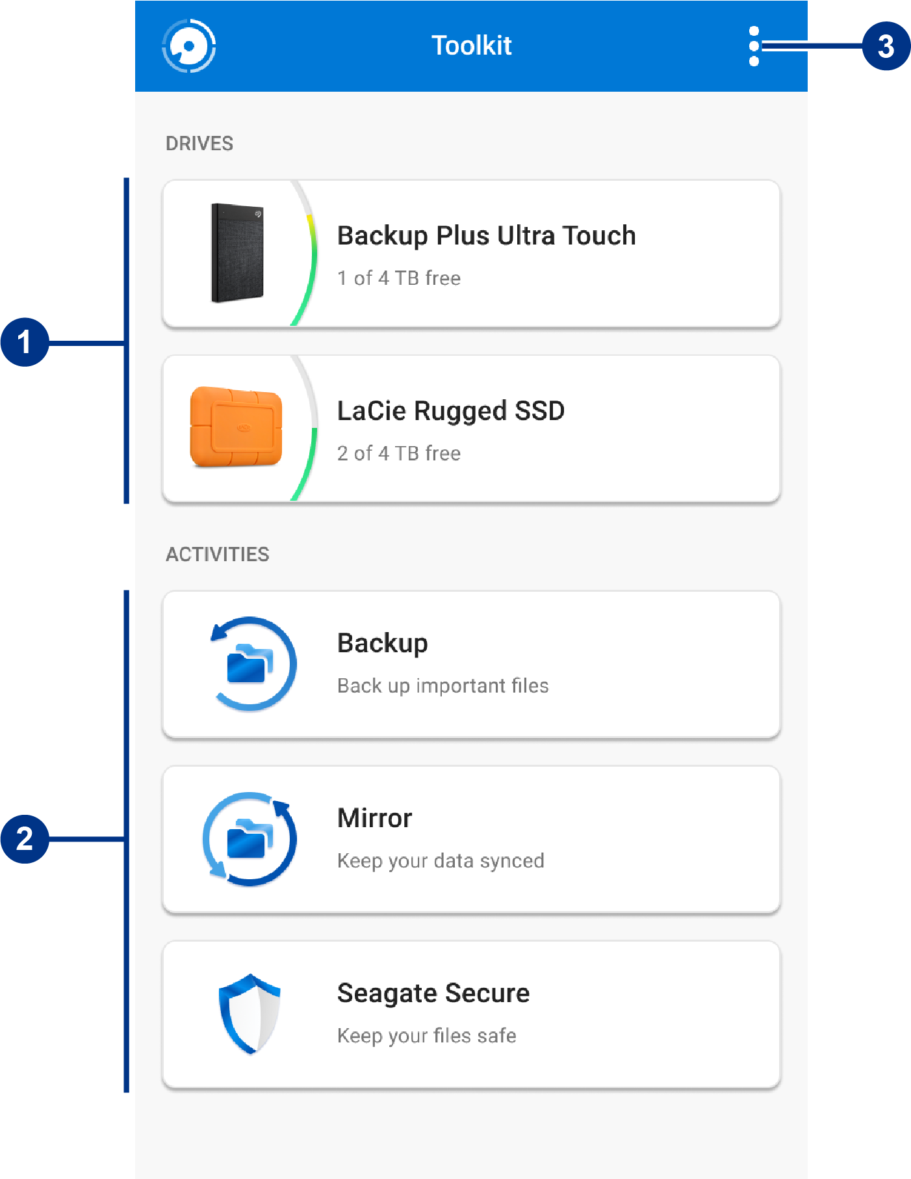Click the Toolkit header title

(x=472, y=46)
